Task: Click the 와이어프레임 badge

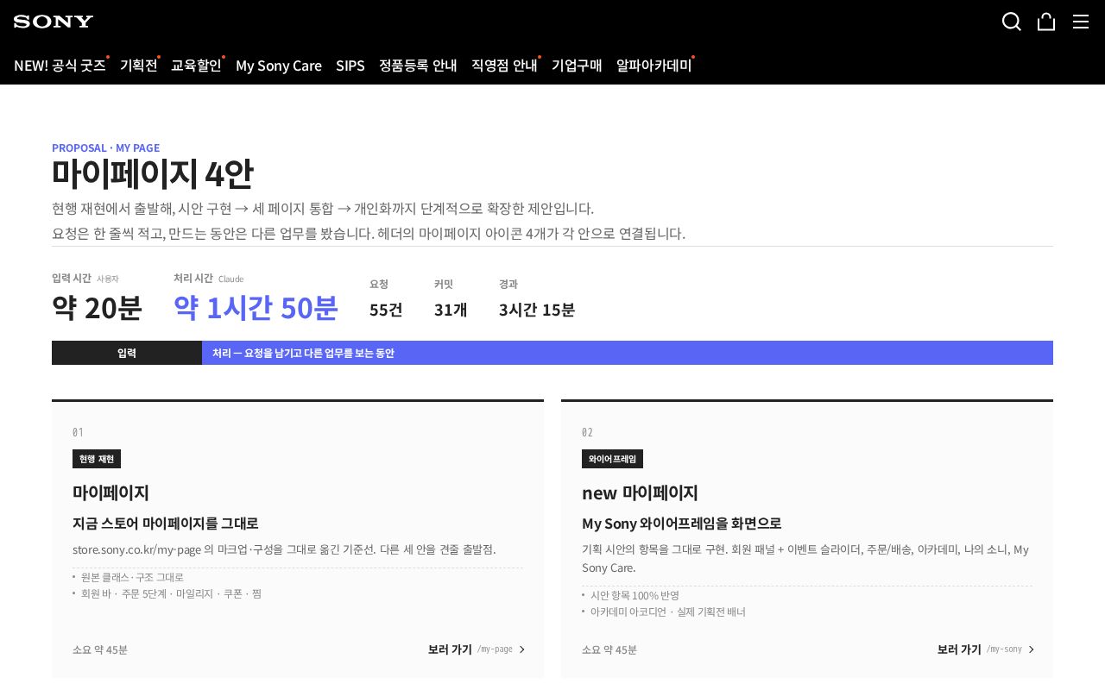Action: click(612, 459)
